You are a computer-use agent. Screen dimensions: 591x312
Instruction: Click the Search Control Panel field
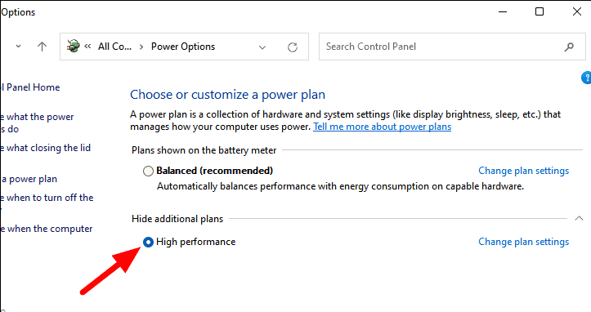441,47
